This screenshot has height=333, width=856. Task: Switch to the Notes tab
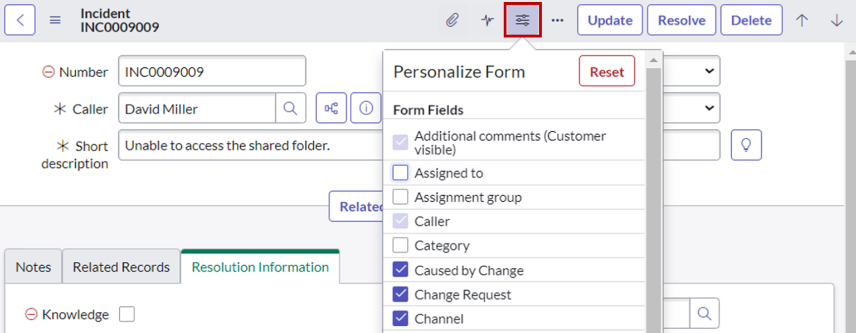[x=32, y=267]
